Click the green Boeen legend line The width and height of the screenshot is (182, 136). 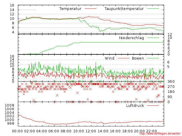point(153,58)
